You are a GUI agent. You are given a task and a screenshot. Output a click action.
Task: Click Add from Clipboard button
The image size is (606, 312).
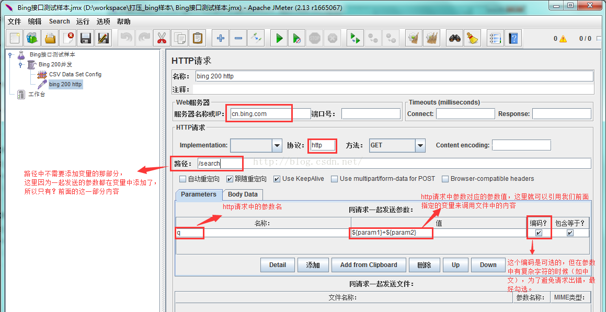click(x=369, y=265)
